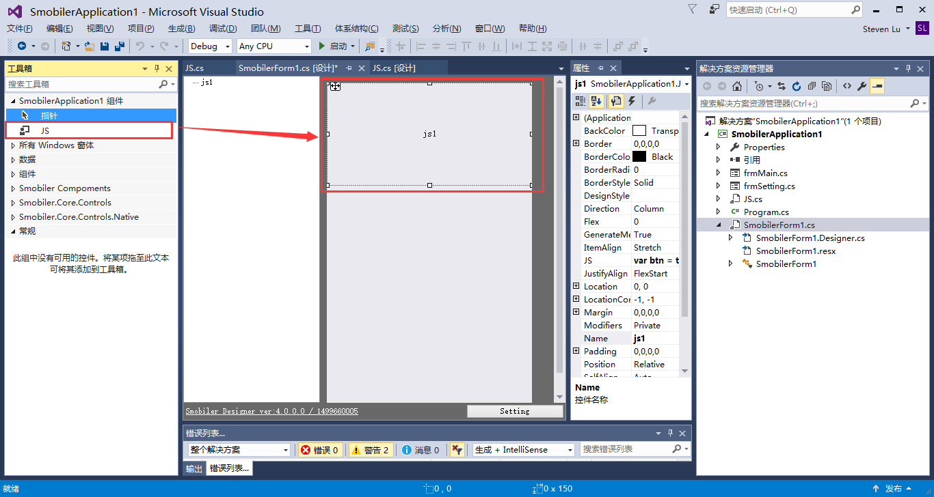Screen dimensions: 934x497
Task: Expand the Location property node
Action: coord(576,286)
